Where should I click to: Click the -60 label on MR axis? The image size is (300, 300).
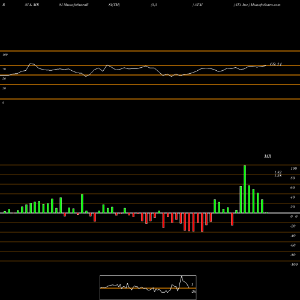(293, 245)
